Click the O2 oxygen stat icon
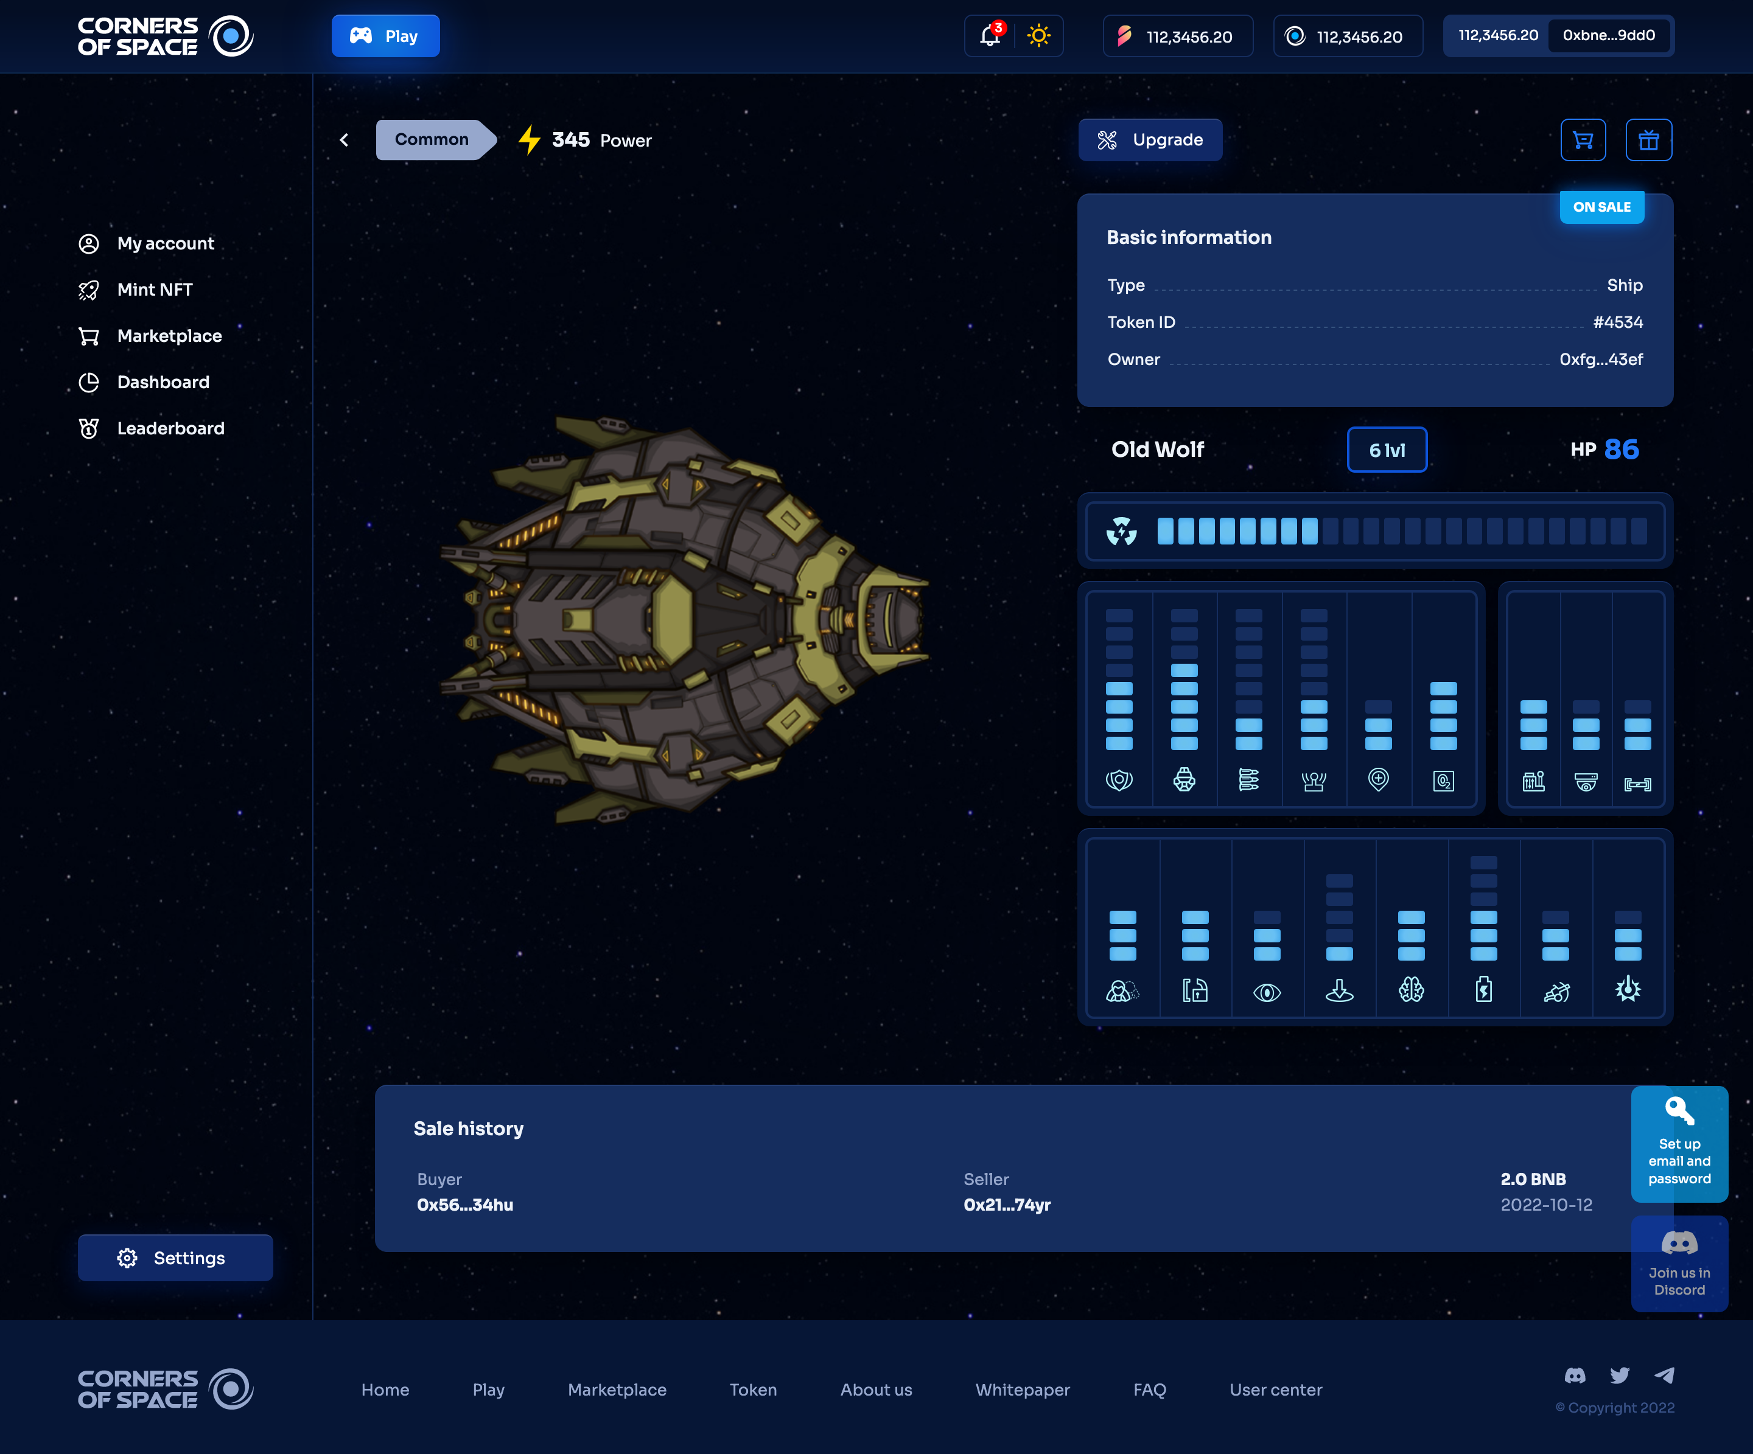The height and width of the screenshot is (1454, 1753). coord(1443,781)
